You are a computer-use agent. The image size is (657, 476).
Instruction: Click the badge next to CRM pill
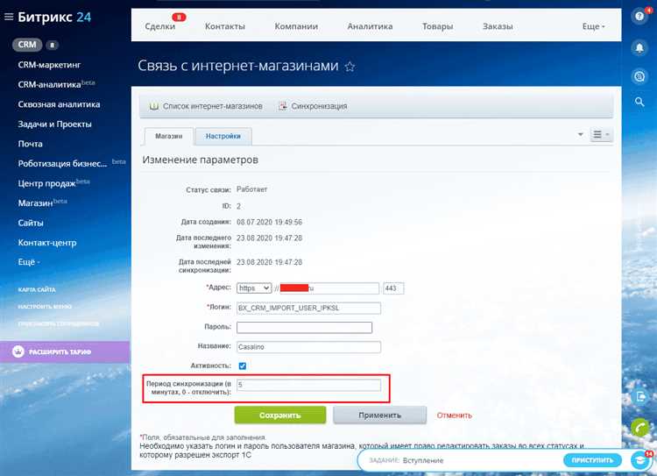coord(52,45)
